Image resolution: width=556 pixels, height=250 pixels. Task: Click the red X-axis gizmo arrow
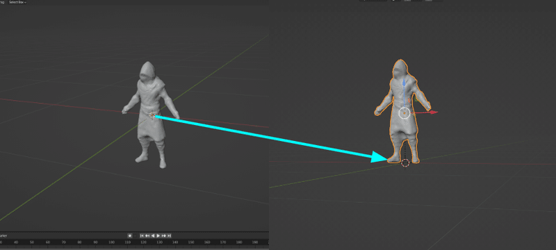click(432, 112)
